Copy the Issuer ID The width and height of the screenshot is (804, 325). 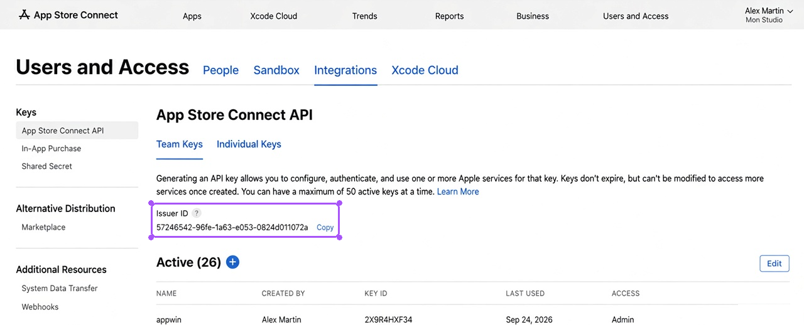325,228
